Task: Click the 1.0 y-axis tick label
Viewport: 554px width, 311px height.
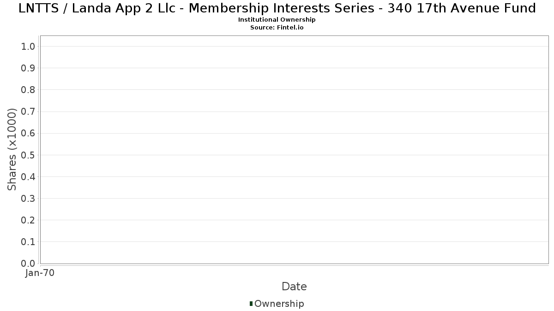Action: tap(28, 46)
